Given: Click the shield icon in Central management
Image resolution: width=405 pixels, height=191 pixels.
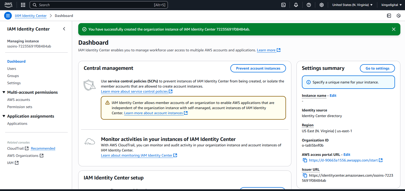Looking at the screenshot, I should tap(90, 85).
